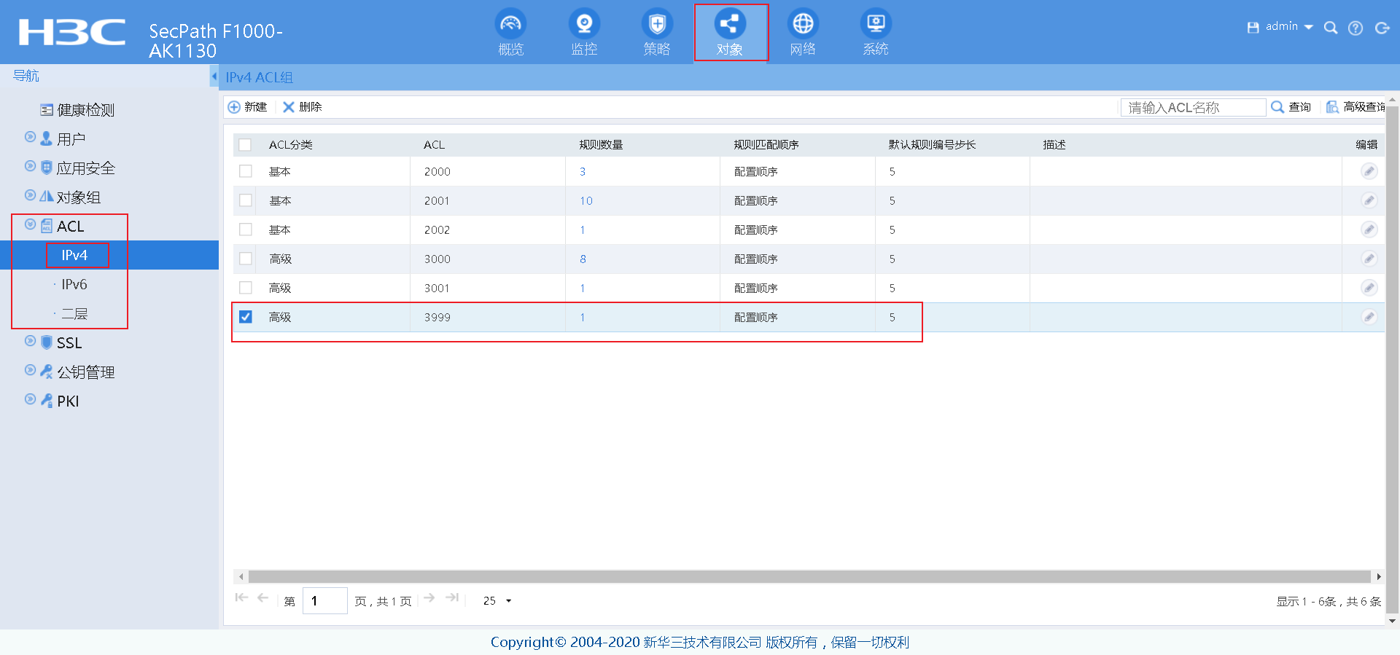Click the help question mark icon
Screen dimensions: 1400x655
click(x=1356, y=28)
